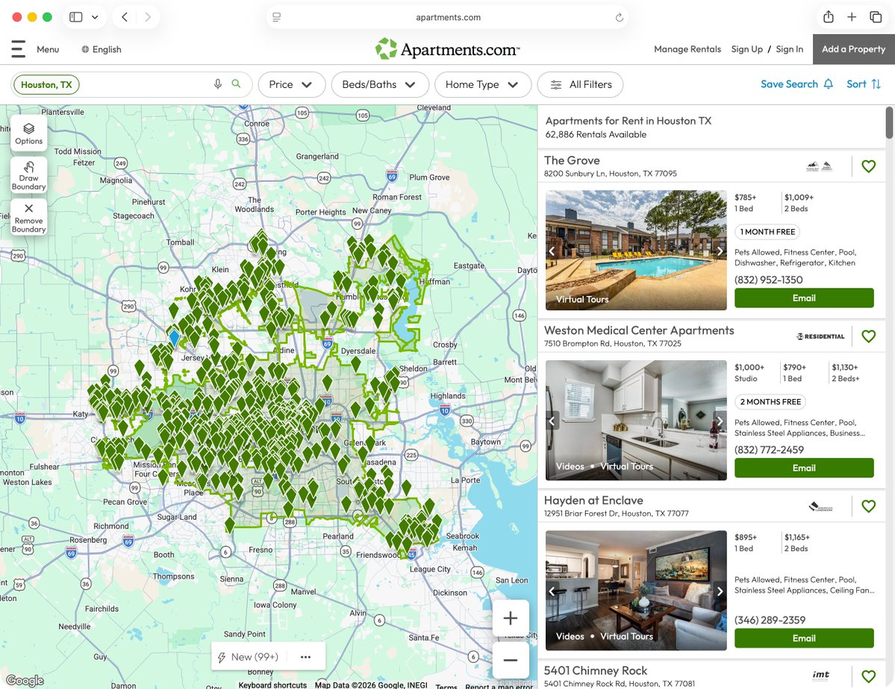Click Sign Up in header
This screenshot has height=689, width=895.
click(746, 49)
